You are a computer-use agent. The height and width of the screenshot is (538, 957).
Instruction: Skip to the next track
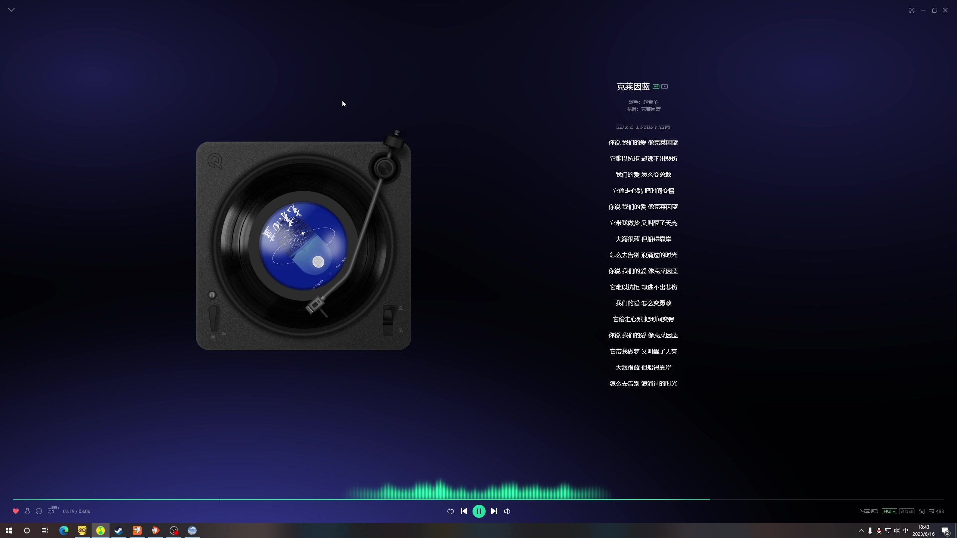[x=494, y=511]
